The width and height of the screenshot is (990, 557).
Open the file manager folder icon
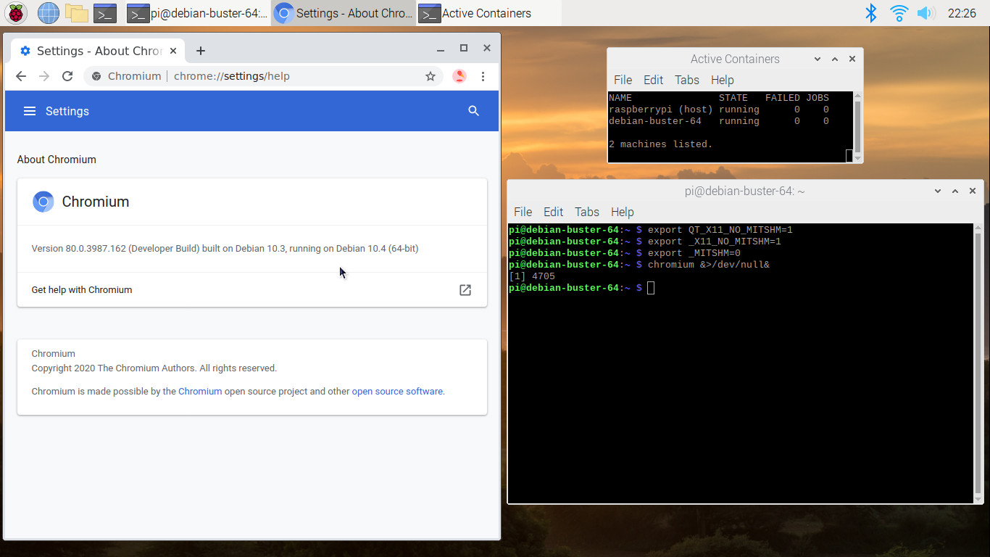(x=76, y=13)
